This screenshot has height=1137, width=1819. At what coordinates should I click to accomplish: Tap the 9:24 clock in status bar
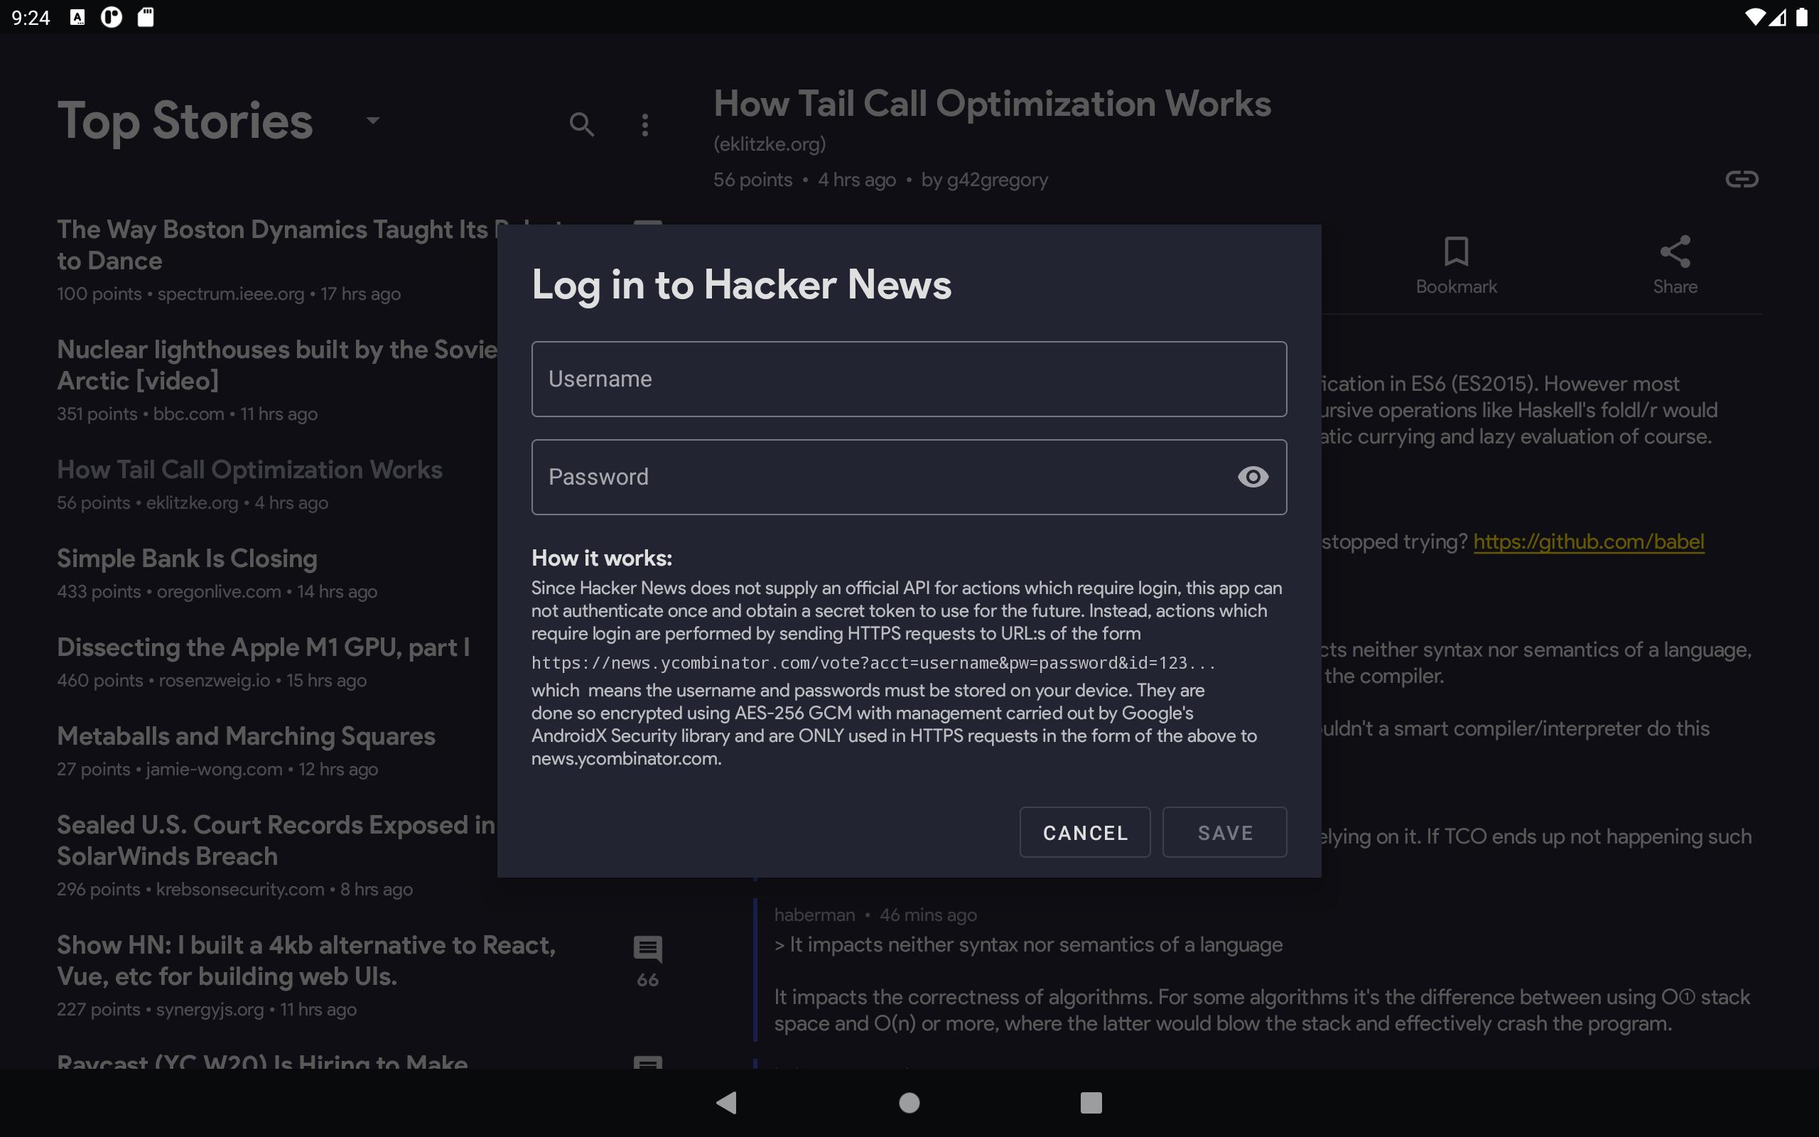tap(31, 17)
